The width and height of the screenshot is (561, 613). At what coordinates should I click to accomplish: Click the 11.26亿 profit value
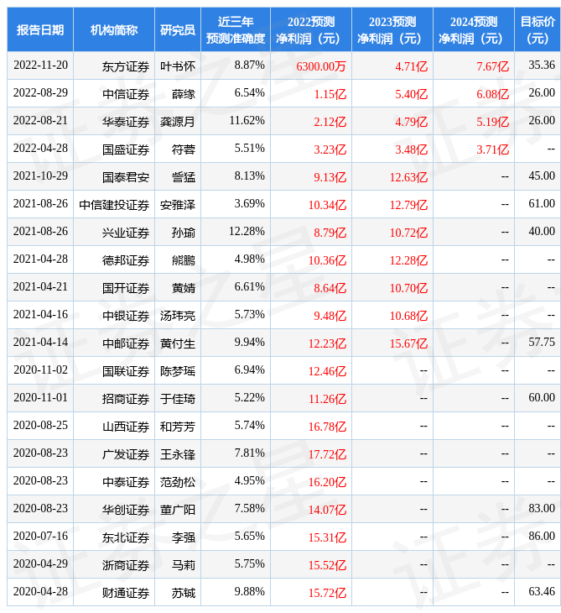pyautogui.click(x=328, y=399)
